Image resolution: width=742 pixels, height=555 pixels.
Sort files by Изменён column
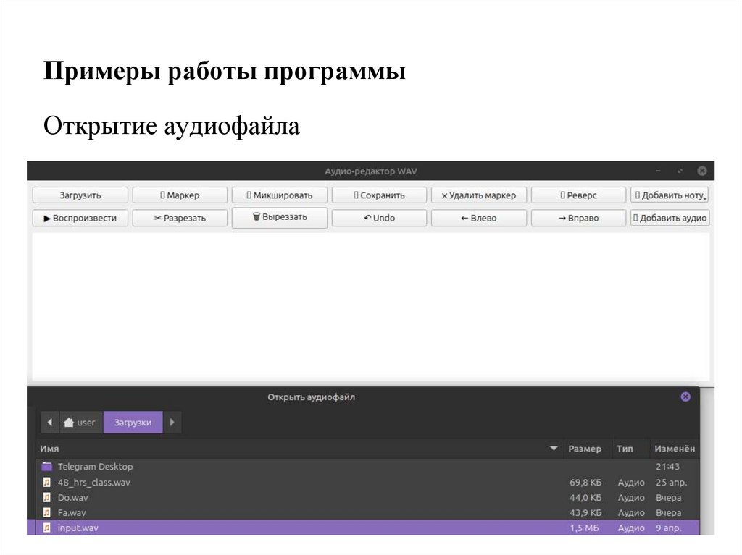tap(675, 449)
